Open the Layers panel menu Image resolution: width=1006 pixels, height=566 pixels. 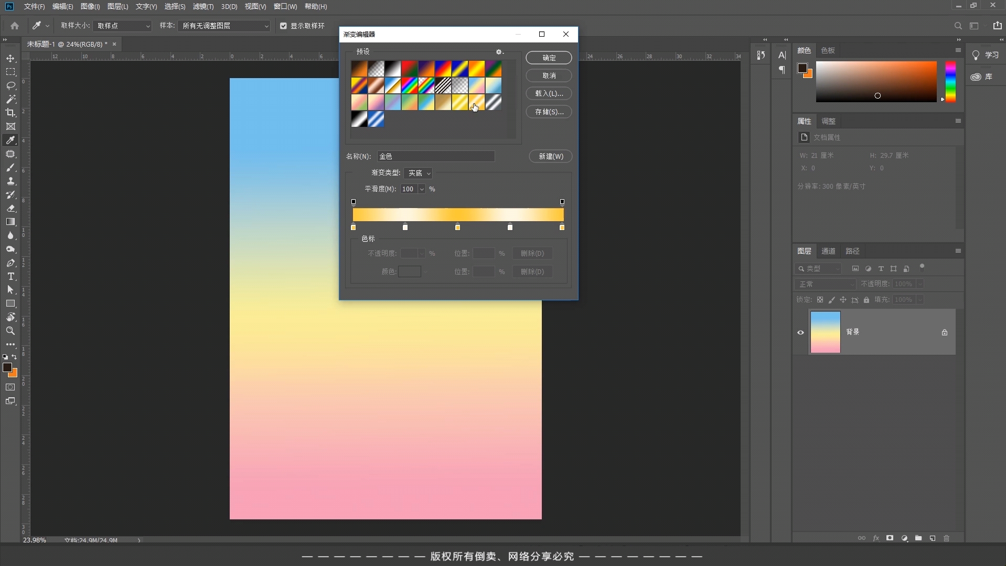coord(958,251)
